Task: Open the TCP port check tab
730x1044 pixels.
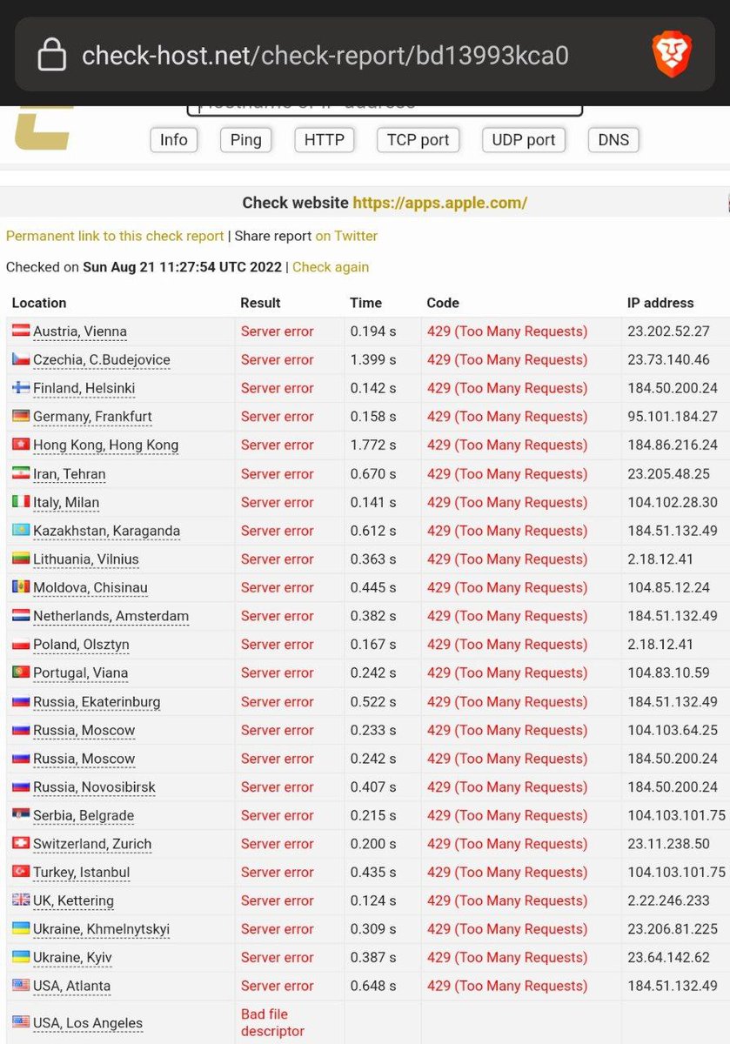Action: pos(419,140)
